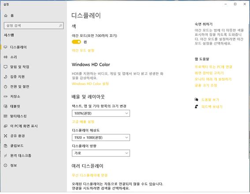Click the 공유 환경 shared experiences icon
Viewport: 250px width, 194px height.
[6, 136]
